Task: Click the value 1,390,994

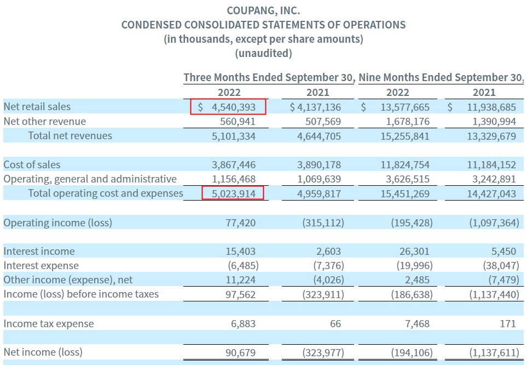Action: coord(494,122)
